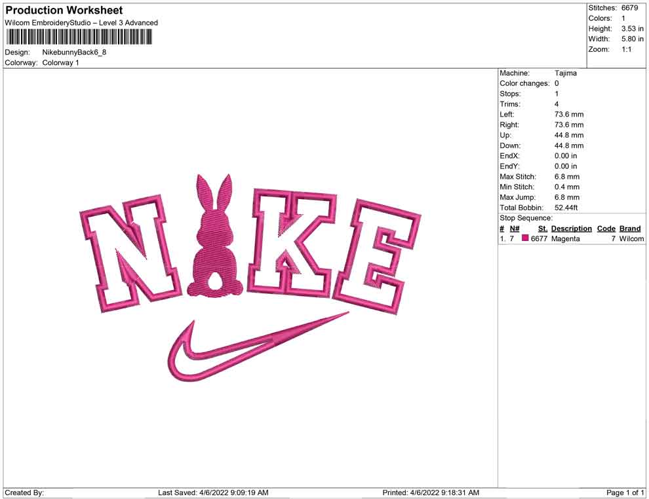Click the Right label
Viewport: 649px width, 499px height.
(509, 124)
